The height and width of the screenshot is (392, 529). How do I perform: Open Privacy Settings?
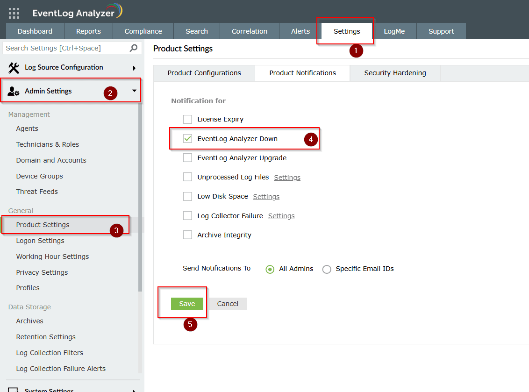pyautogui.click(x=42, y=272)
